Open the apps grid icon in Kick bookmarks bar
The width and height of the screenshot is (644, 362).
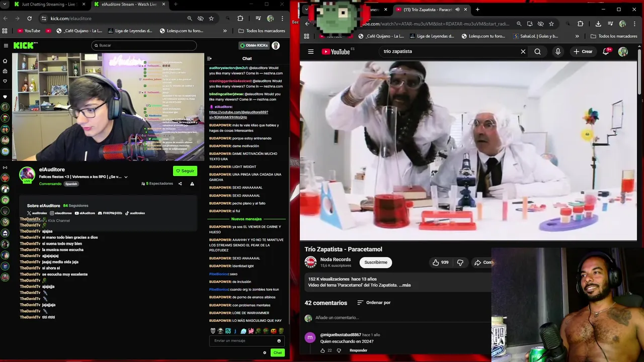(x=5, y=31)
